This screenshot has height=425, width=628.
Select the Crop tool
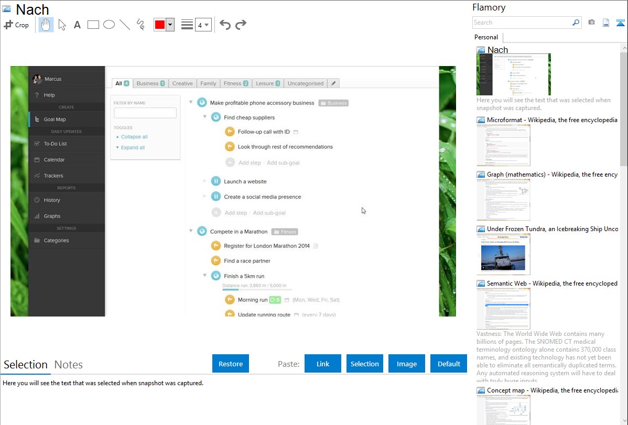[x=16, y=25]
